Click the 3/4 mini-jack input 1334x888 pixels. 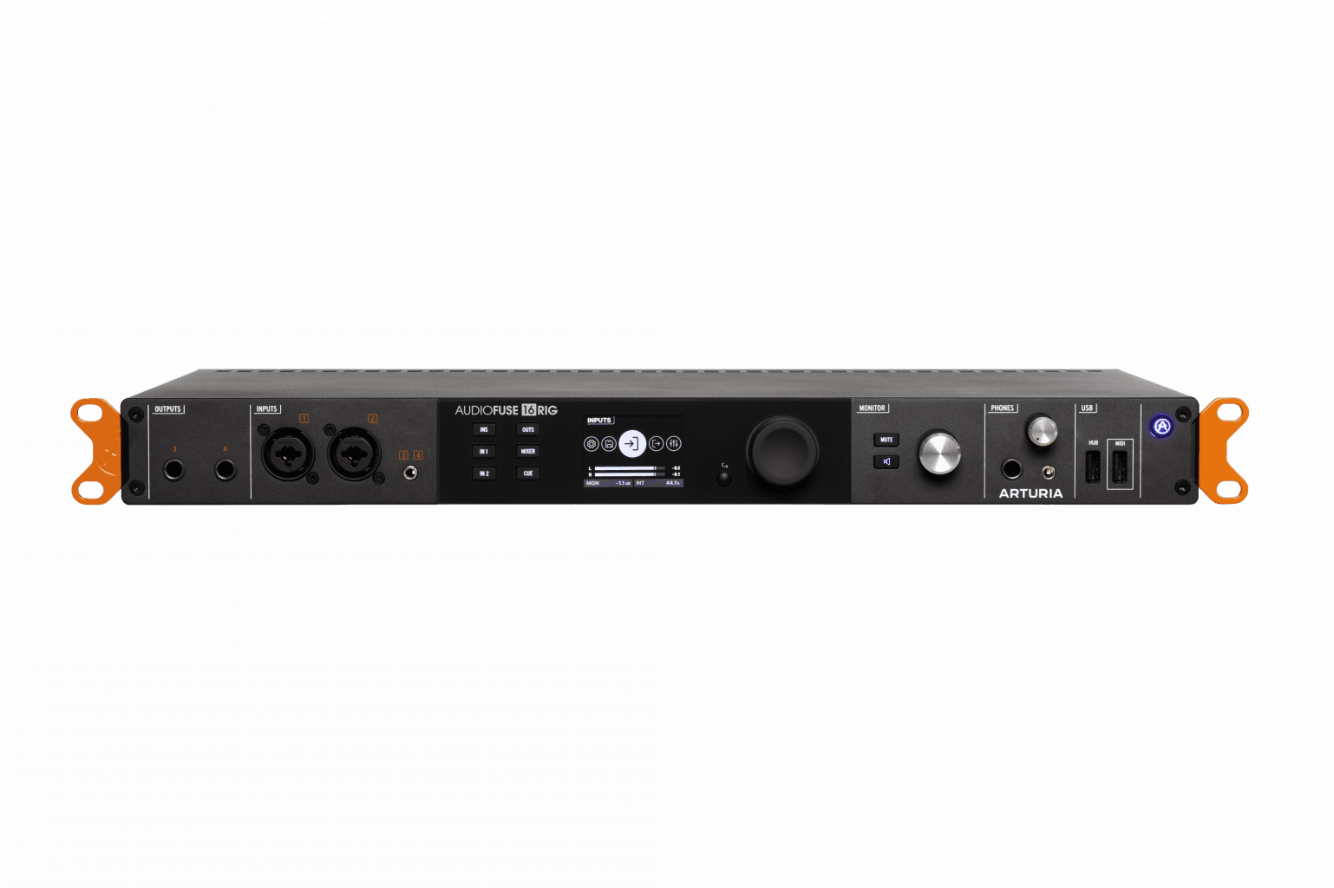[409, 473]
